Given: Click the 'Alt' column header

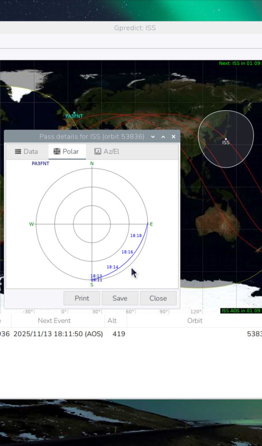Looking at the screenshot, I should pos(112,320).
